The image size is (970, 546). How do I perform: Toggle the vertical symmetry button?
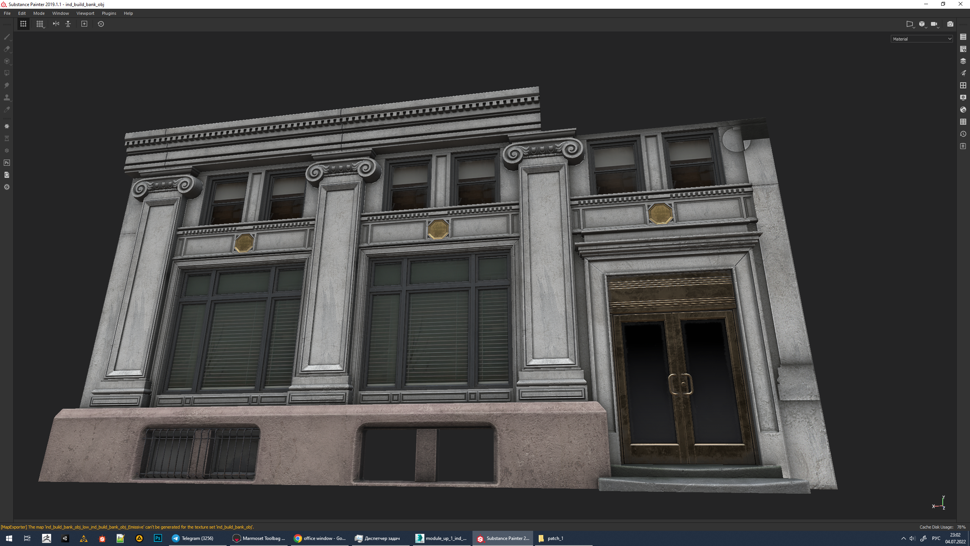[68, 24]
